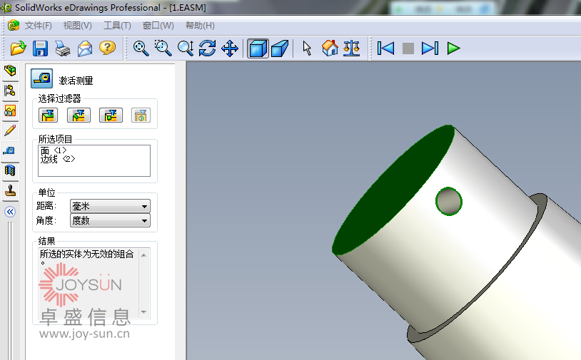Click the Home view house icon

click(330, 48)
